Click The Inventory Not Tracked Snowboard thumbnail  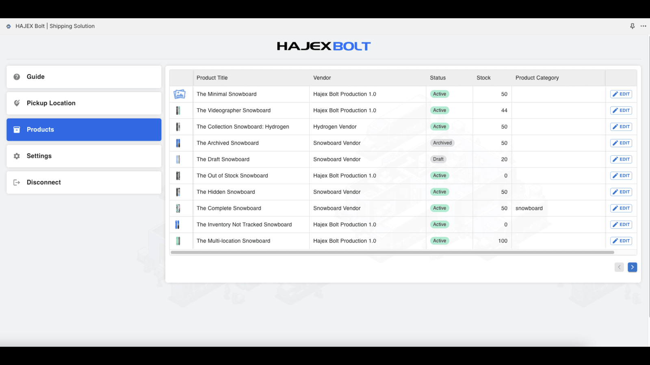pyautogui.click(x=177, y=225)
